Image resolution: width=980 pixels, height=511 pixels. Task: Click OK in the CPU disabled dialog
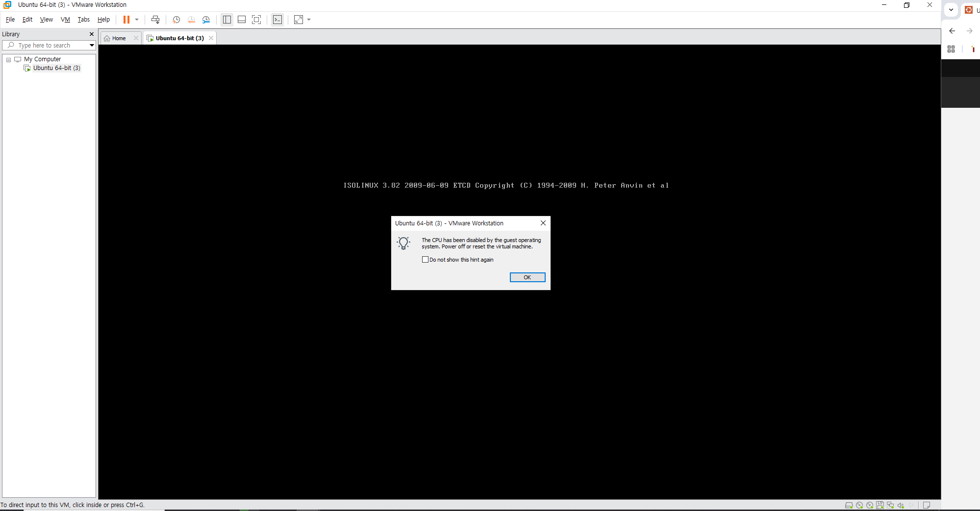[x=528, y=277]
